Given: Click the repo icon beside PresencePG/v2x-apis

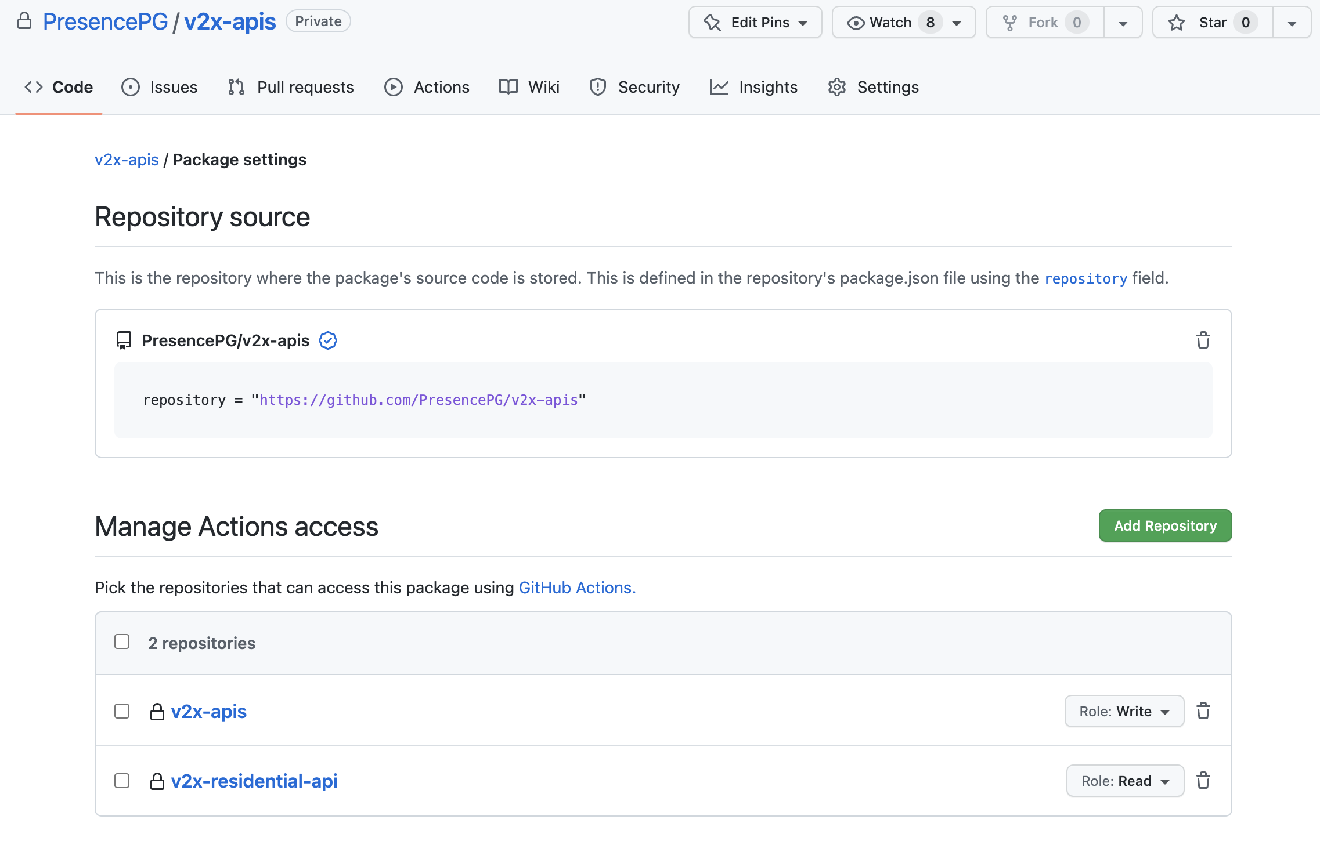Looking at the screenshot, I should pos(124,340).
